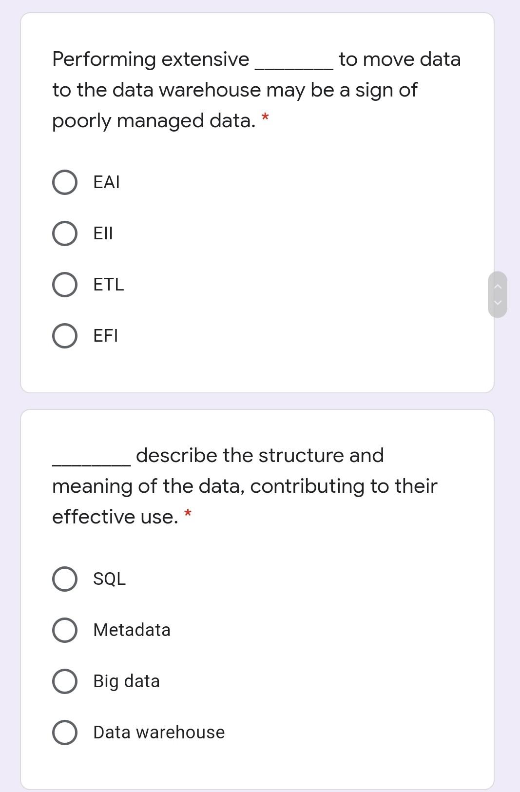Click the ETL option label text
This screenshot has width=520, height=792.
tap(108, 285)
